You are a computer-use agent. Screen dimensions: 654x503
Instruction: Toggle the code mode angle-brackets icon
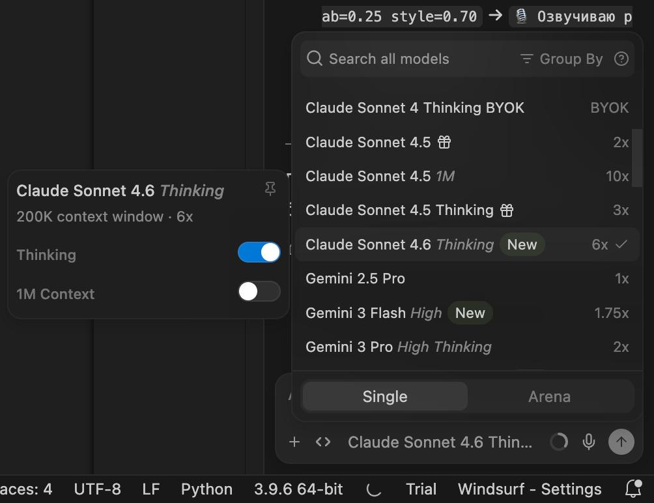point(323,442)
